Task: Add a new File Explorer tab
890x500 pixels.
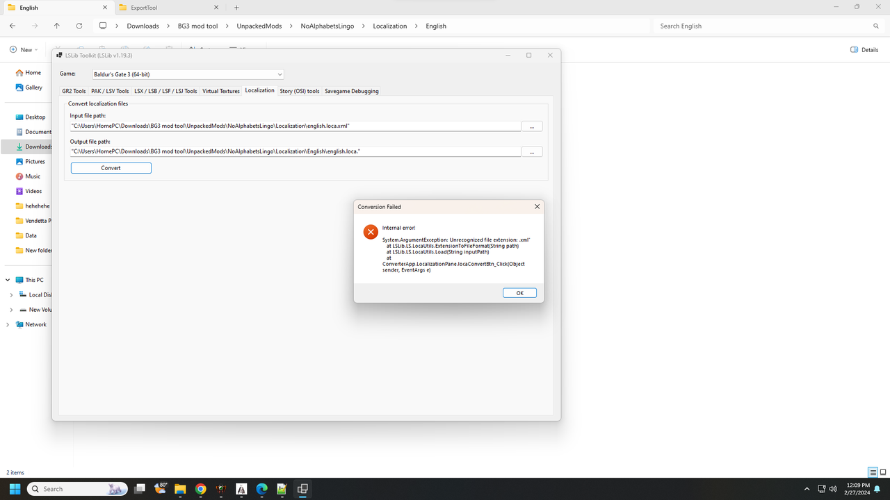Action: tap(236, 8)
